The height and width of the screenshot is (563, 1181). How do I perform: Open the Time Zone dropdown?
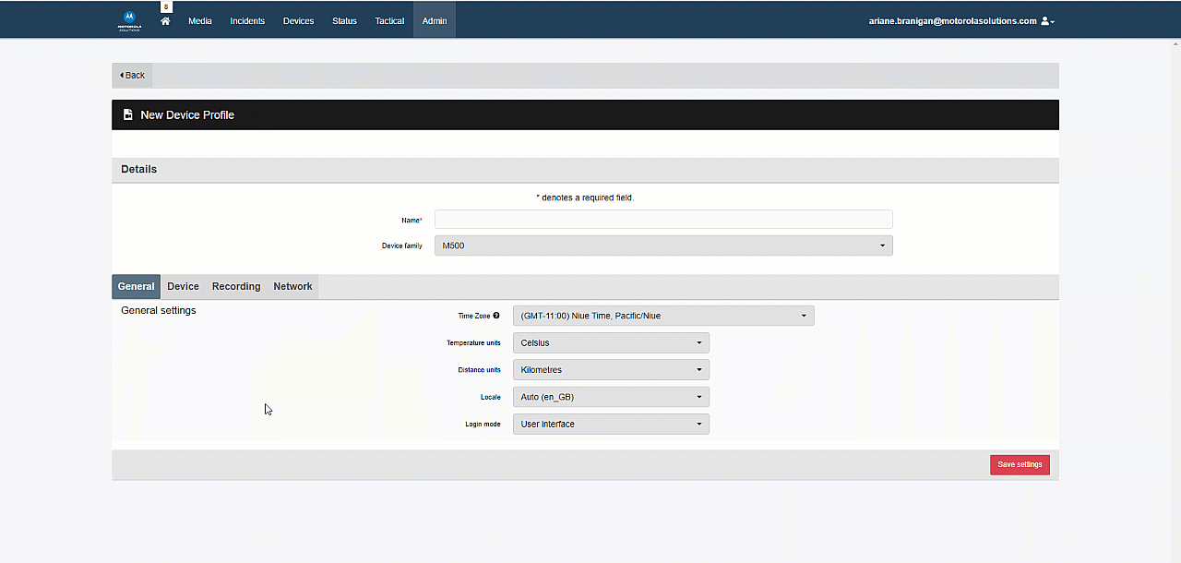(662, 316)
